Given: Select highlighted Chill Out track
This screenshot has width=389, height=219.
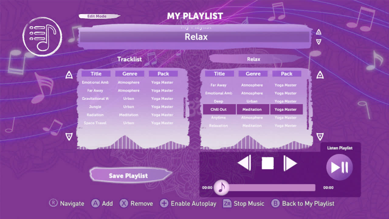Looking at the screenshot, I should tap(219, 109).
